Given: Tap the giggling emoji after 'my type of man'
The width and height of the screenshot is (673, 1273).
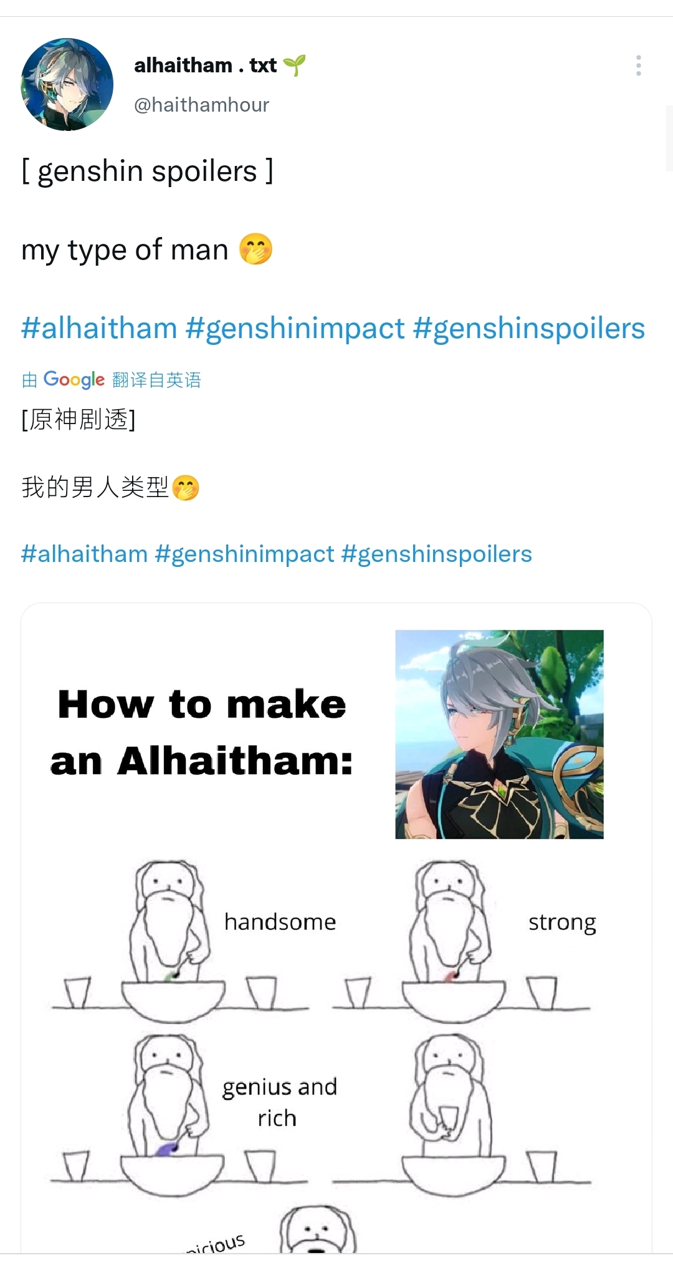Looking at the screenshot, I should coord(256,249).
